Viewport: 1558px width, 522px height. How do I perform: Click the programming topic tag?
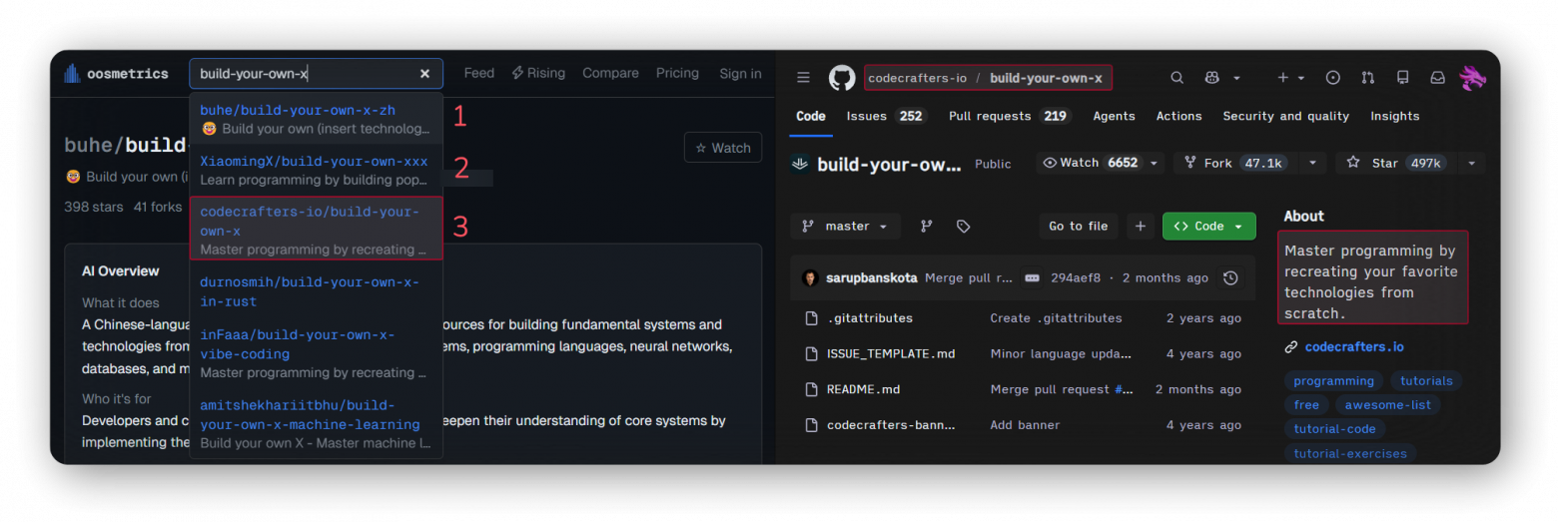pos(1333,381)
